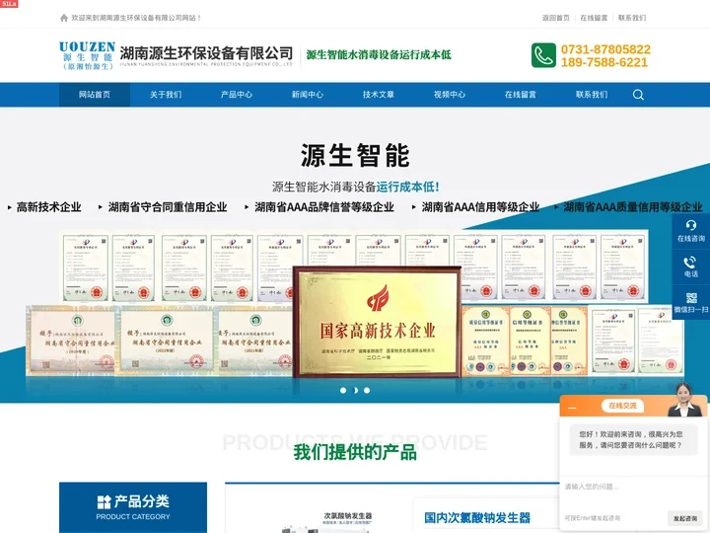Click 在线留言 link in top bar
This screenshot has width=710, height=533.
594,18
